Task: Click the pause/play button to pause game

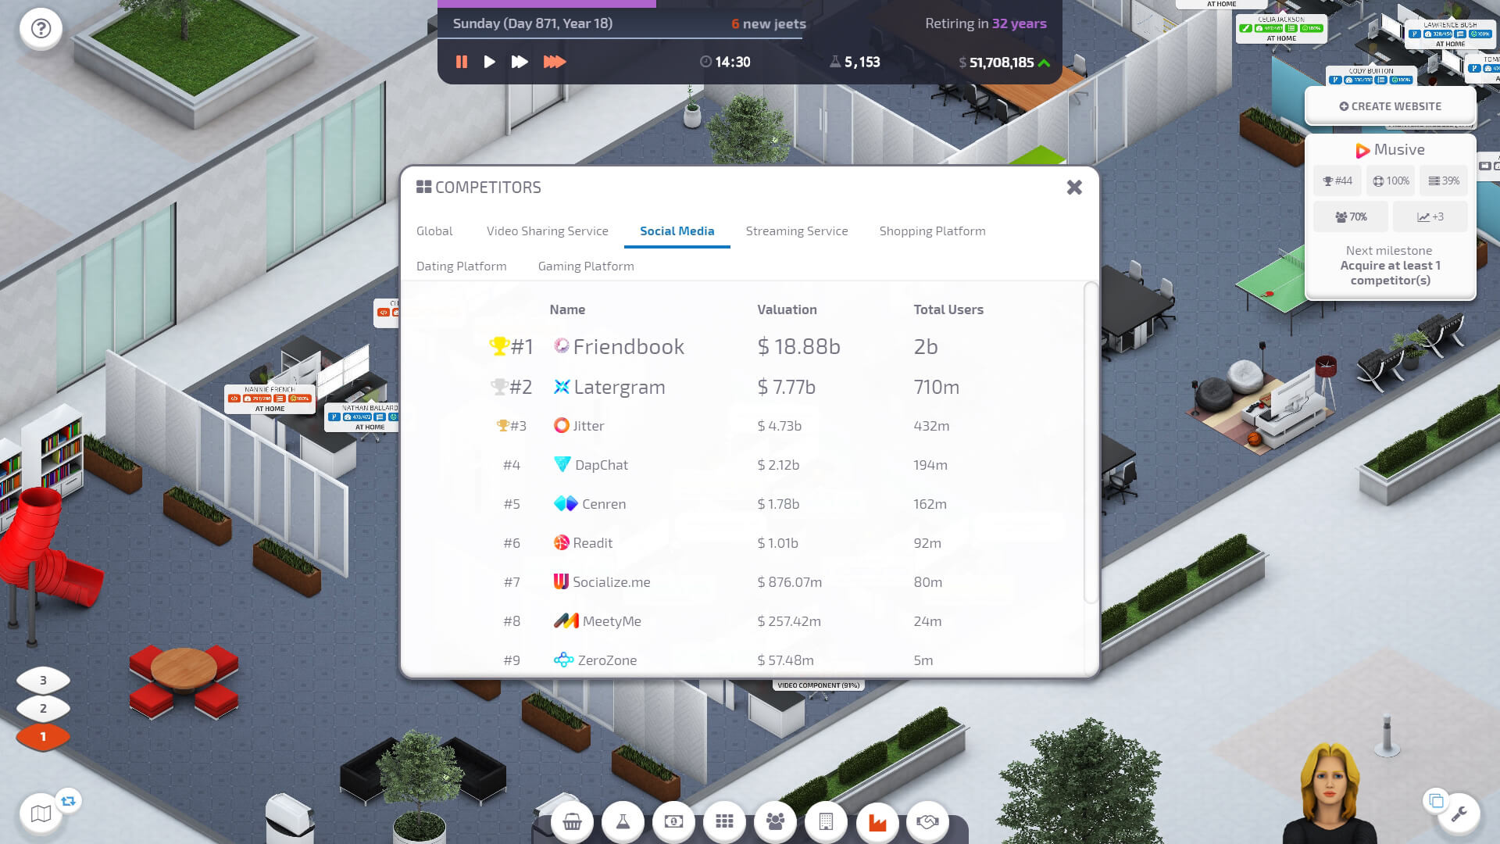Action: (462, 62)
